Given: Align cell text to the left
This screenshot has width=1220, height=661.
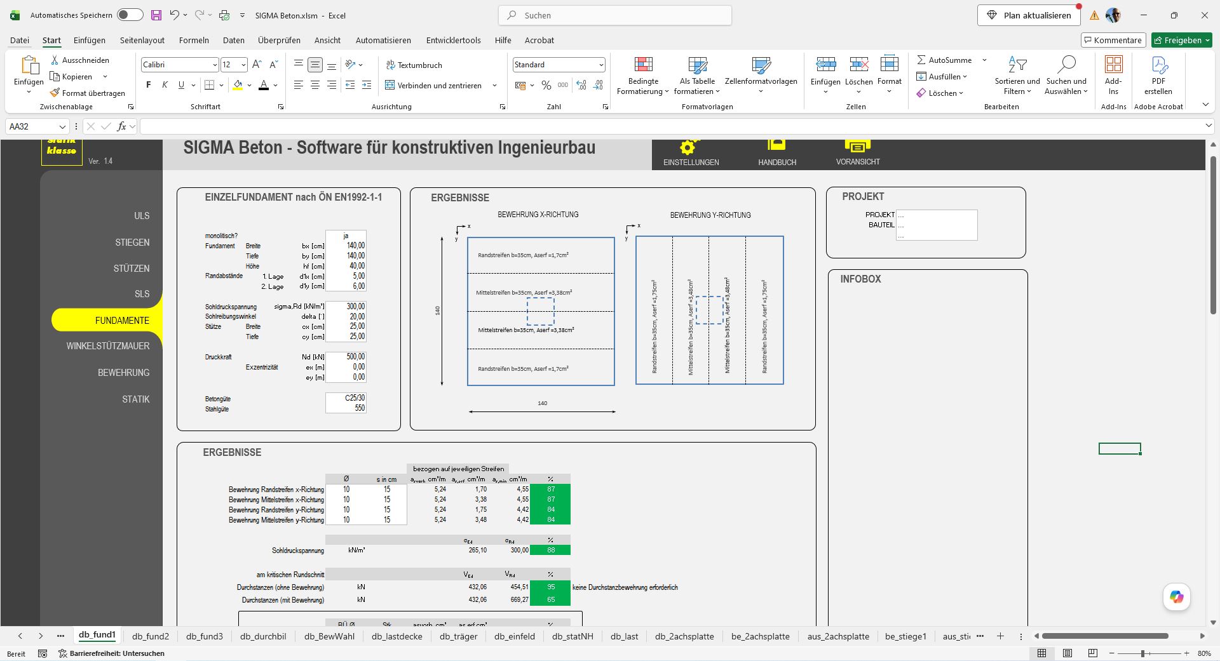Looking at the screenshot, I should [x=299, y=85].
